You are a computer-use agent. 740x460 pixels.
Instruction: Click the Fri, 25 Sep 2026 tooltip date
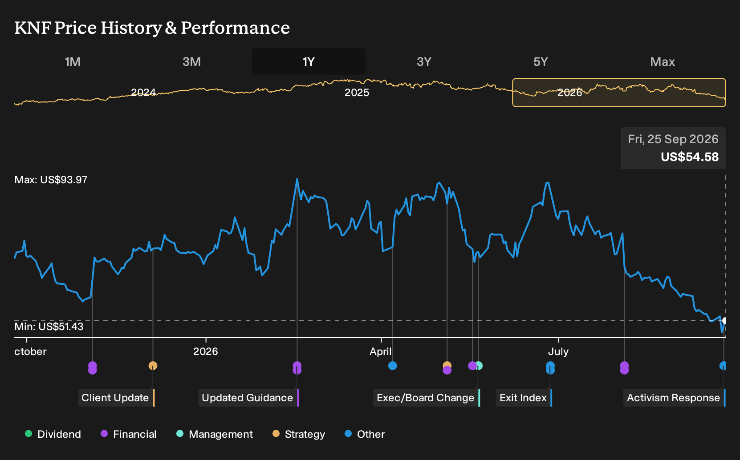click(x=673, y=139)
